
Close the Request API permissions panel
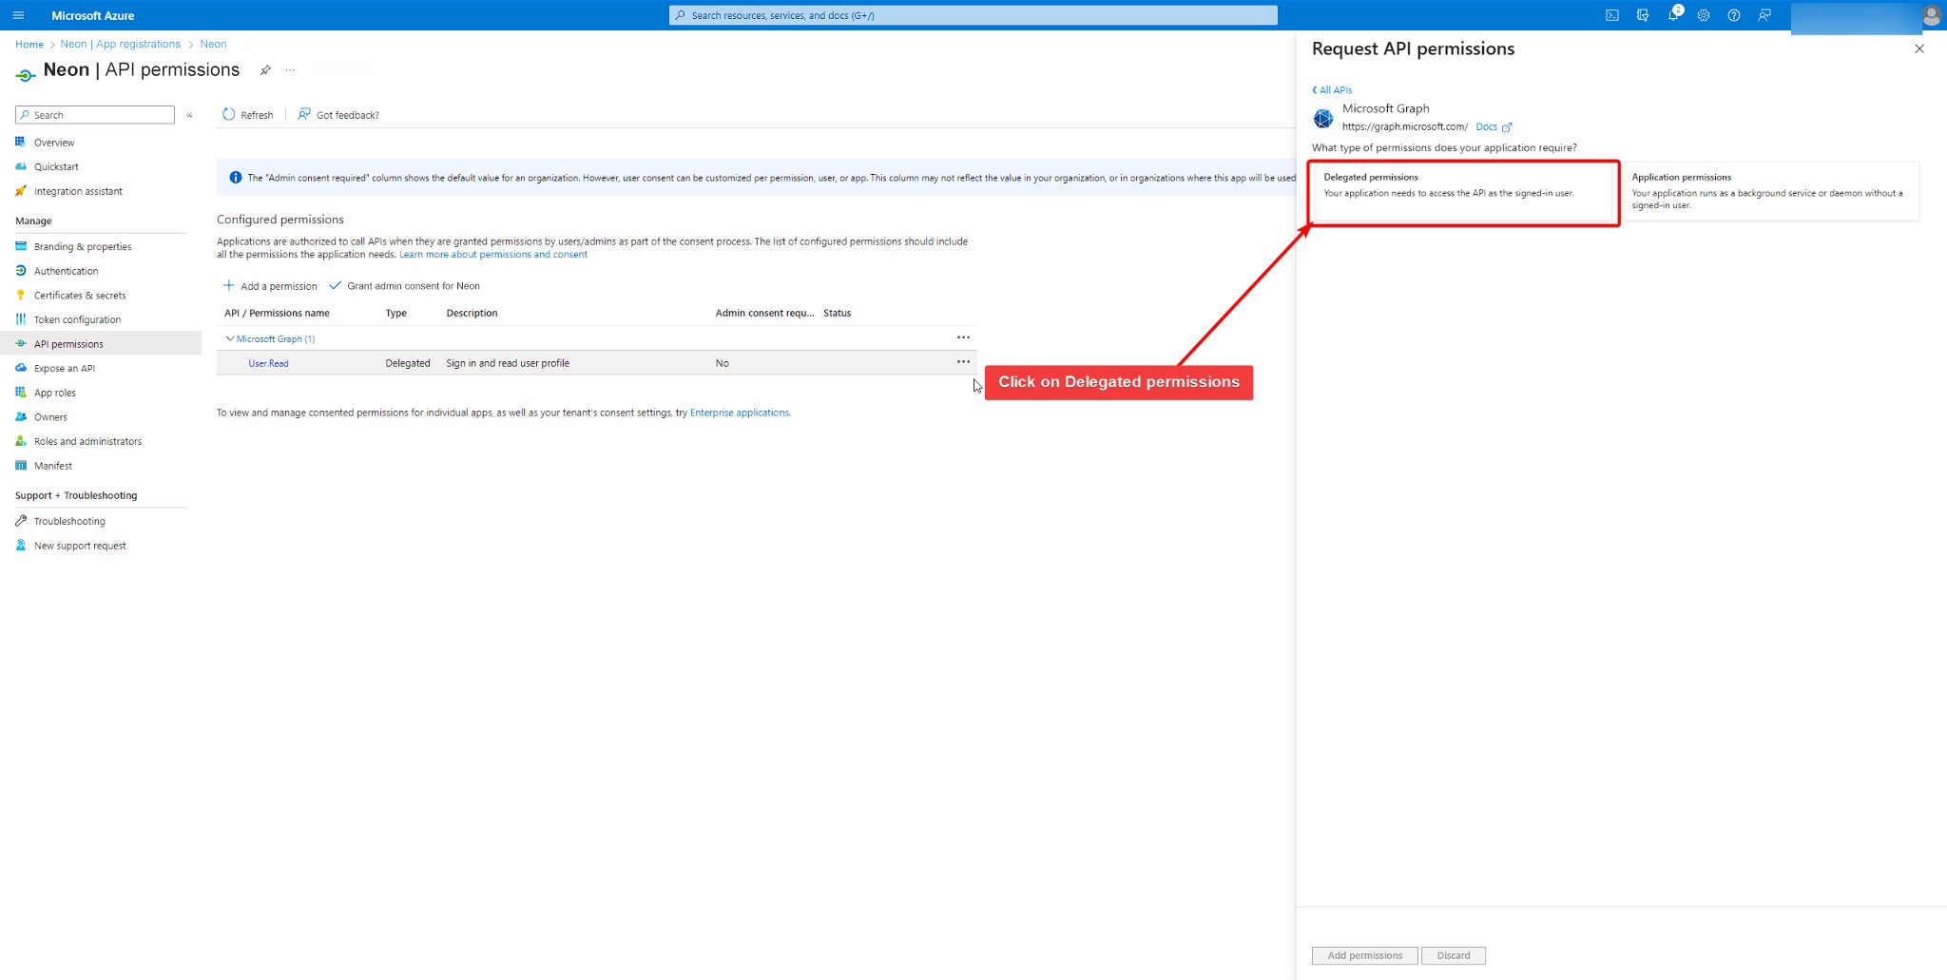tap(1918, 49)
